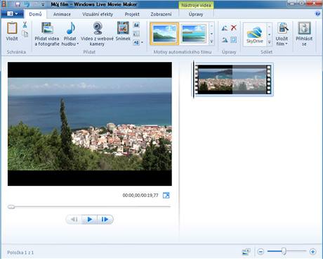Viewport: 323px width, 259px height.
Task: Click the Položka 1 z 1 status text
Action: click(20, 253)
